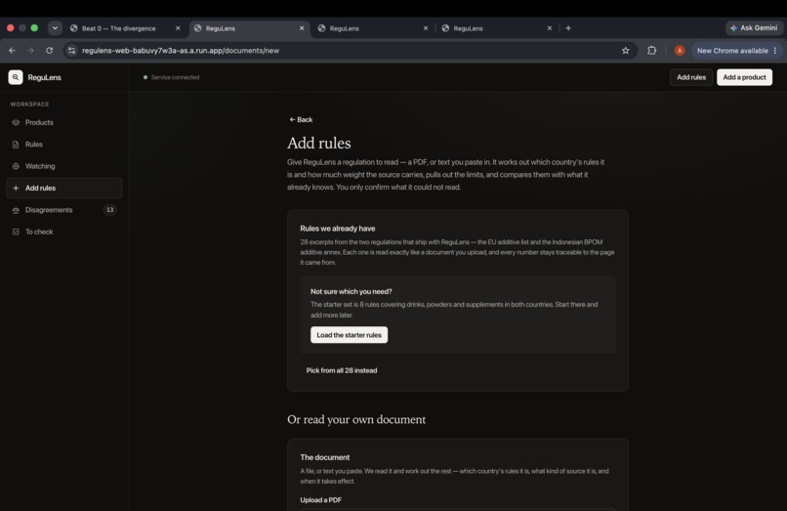This screenshot has height=511, width=787.
Task: Go forward in browser history
Action: tap(30, 51)
